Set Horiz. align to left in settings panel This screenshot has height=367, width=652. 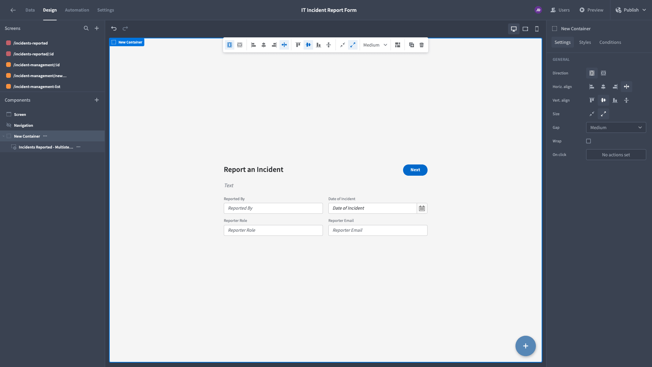tap(592, 87)
